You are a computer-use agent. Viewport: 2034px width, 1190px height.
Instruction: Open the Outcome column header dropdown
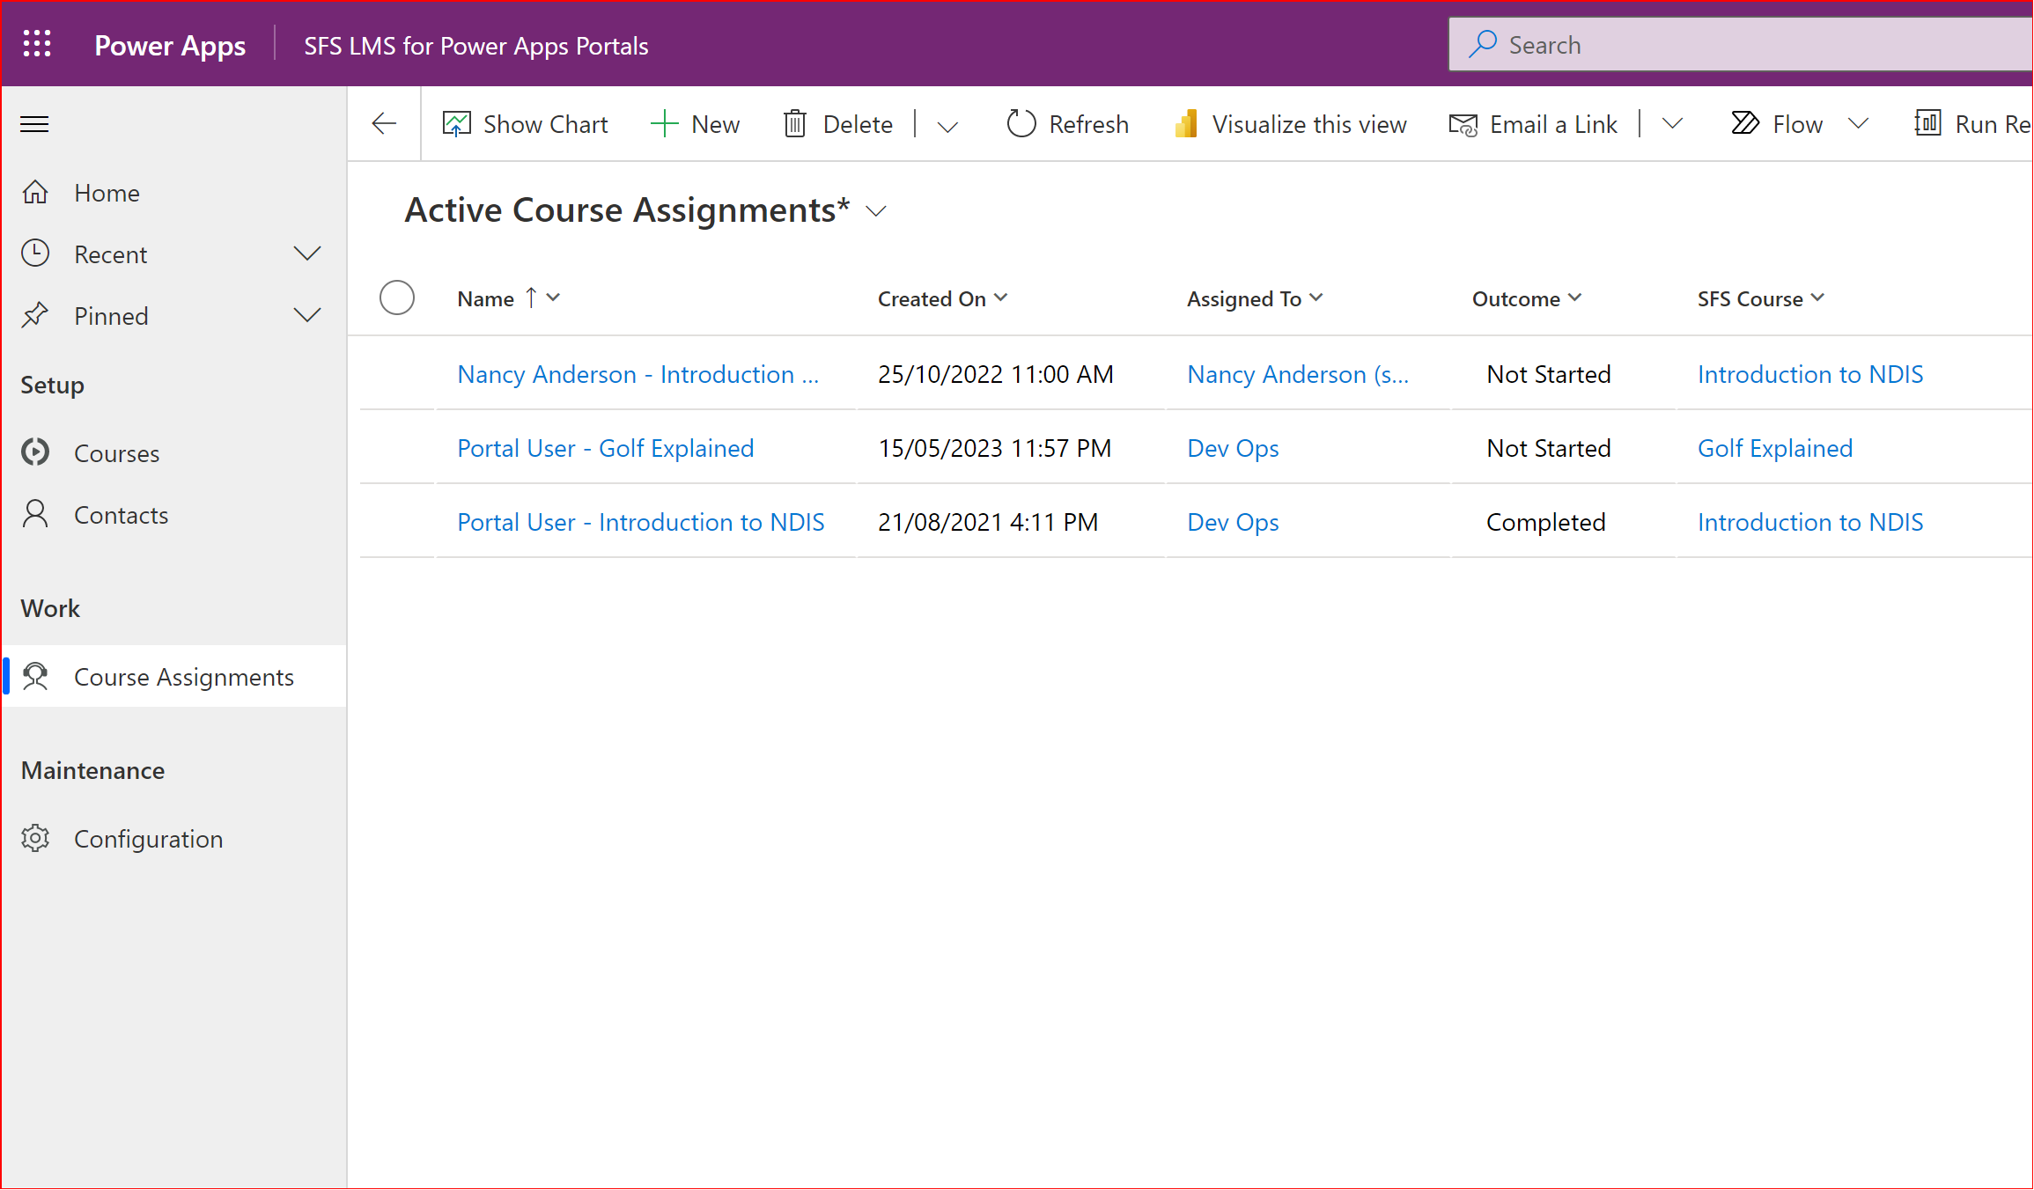(1574, 298)
